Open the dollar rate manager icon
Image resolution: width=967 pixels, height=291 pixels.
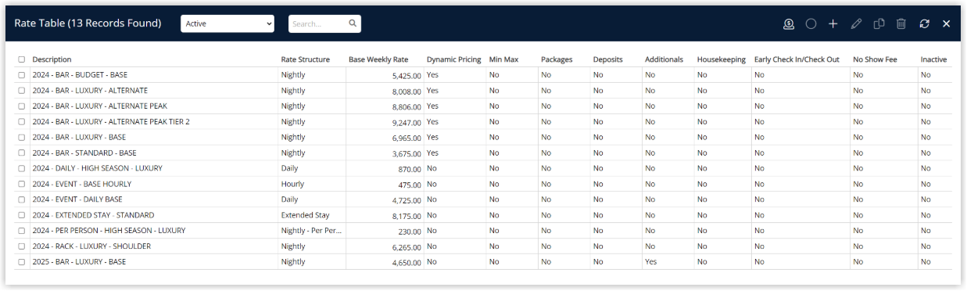(x=789, y=23)
